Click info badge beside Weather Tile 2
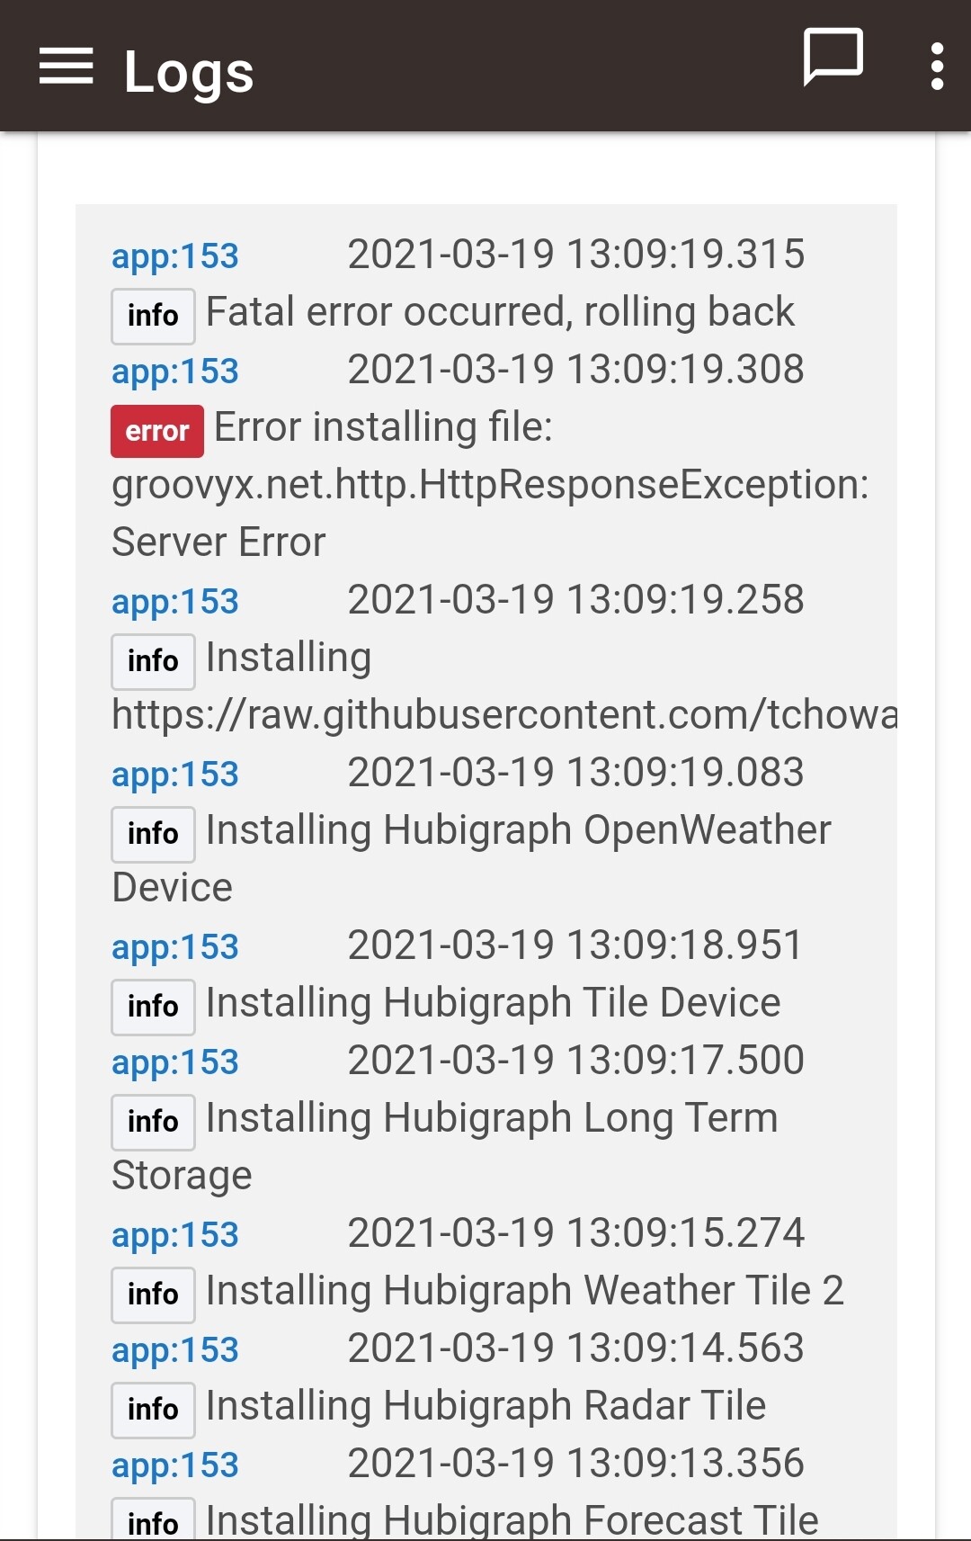Viewport: 971px width, 1541px height. 153,1295
